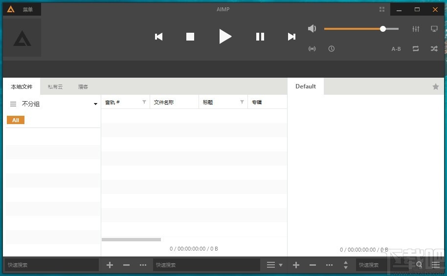Toggle repeat playback mode
The width and height of the screenshot is (447, 276).
[416, 49]
